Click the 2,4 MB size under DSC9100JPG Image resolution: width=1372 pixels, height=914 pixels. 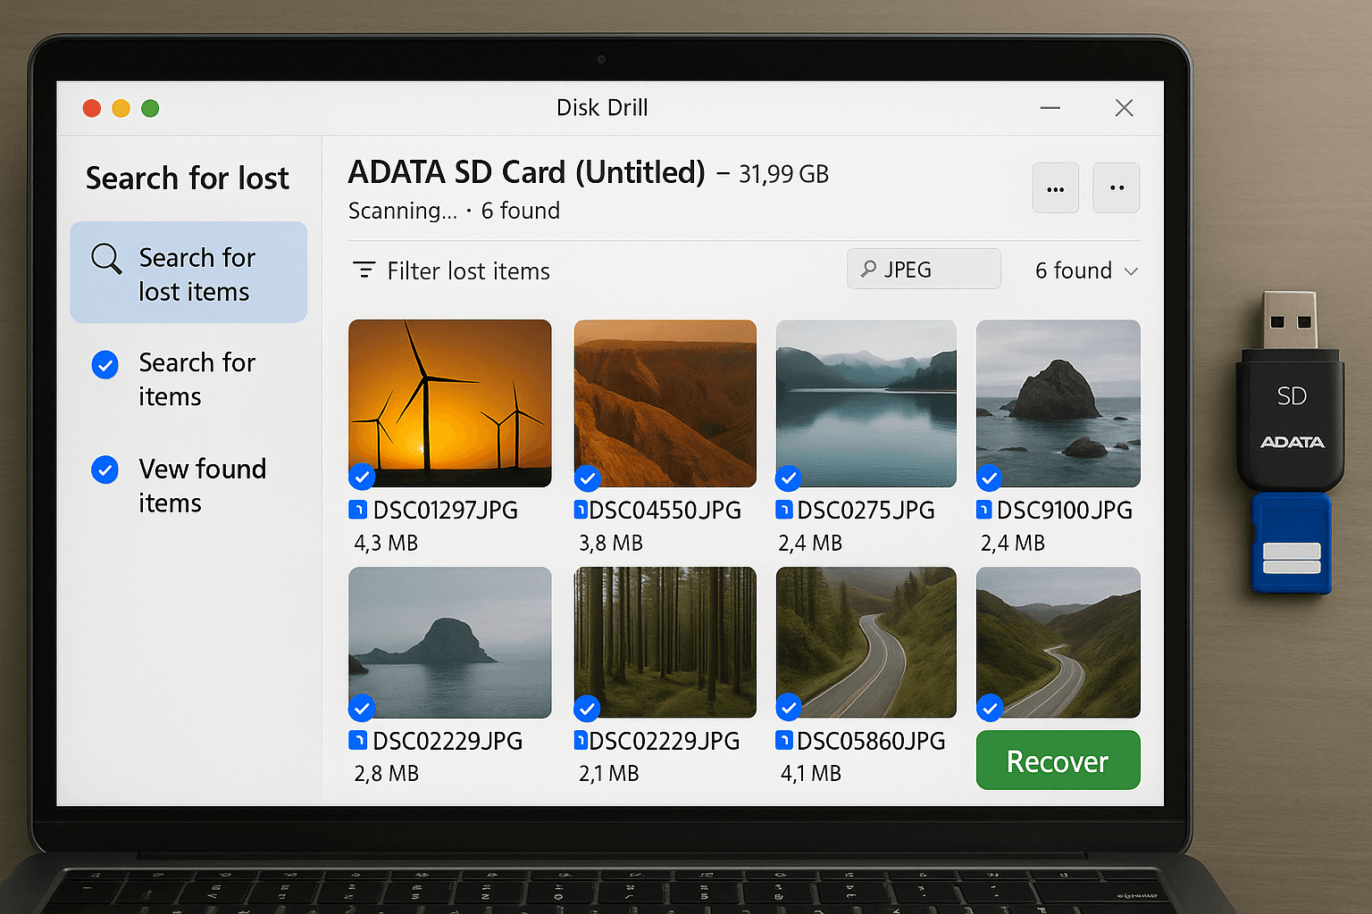(1013, 543)
